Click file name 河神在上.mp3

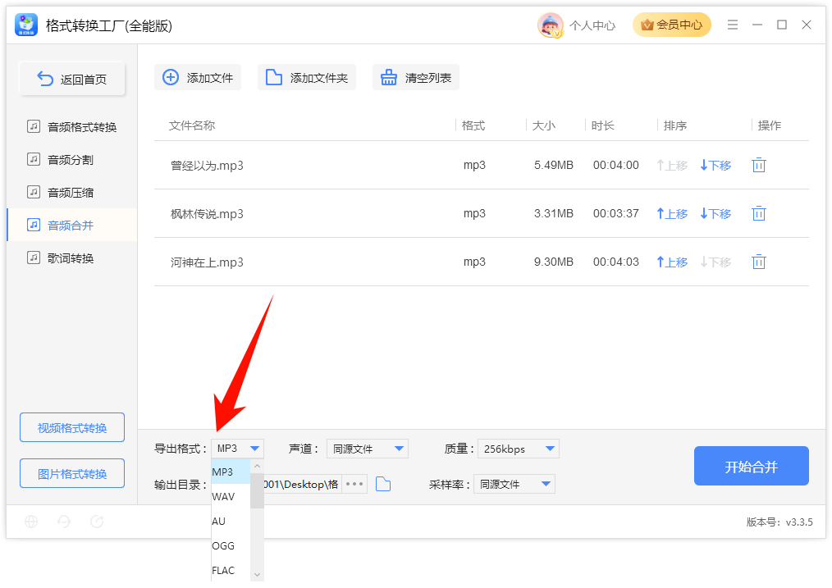point(207,262)
